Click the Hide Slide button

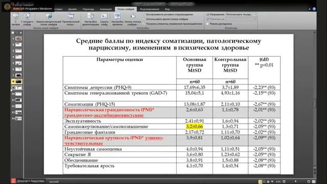[104, 19]
